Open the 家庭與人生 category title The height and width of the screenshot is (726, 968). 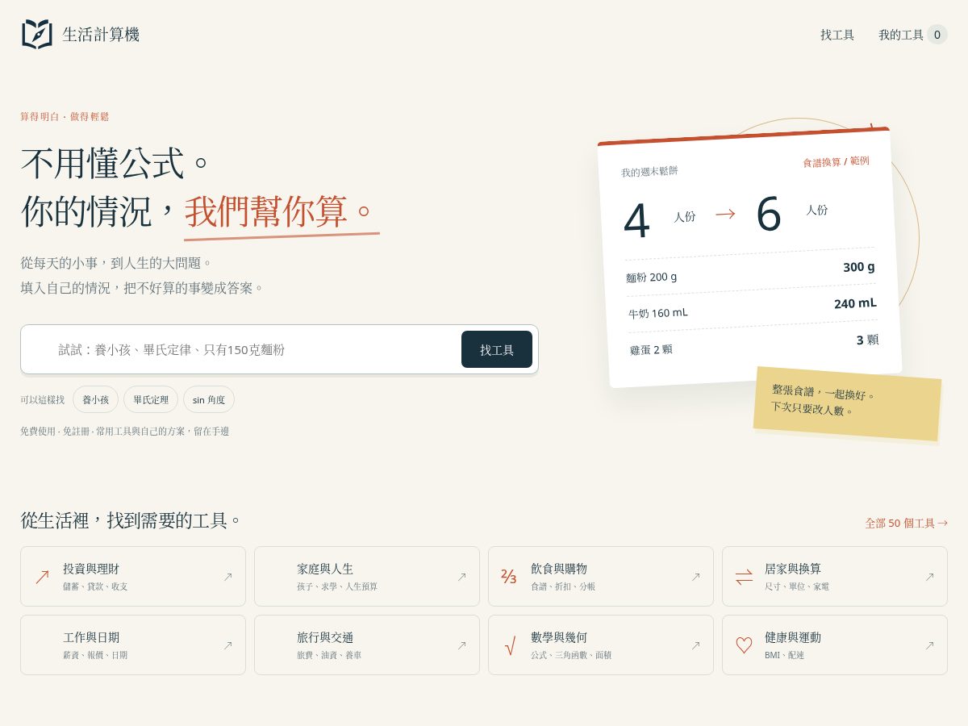325,569
